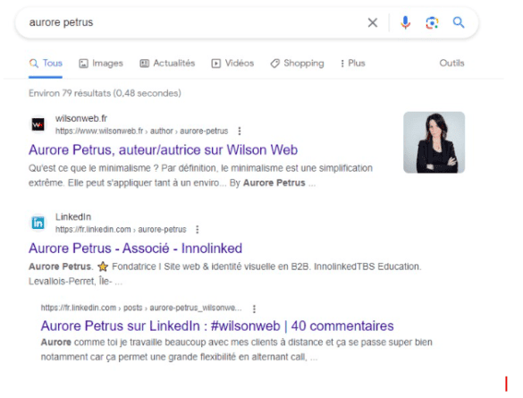
Task: Open Aurore Petrus, auteur/autrice sur Wilson Web
Action: pos(163,149)
